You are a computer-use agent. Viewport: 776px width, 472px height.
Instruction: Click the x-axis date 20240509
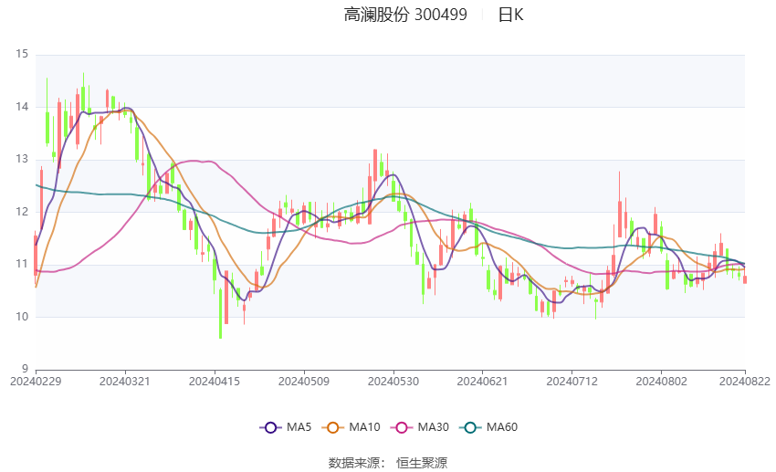304,382
